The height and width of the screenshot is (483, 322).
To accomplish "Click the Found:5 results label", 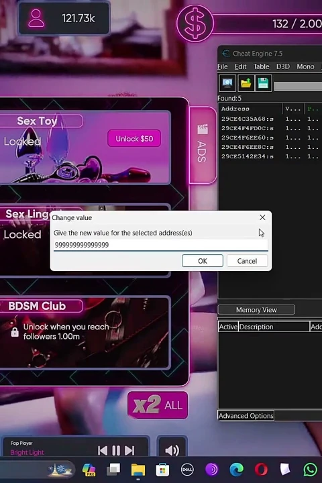I will click(x=229, y=98).
